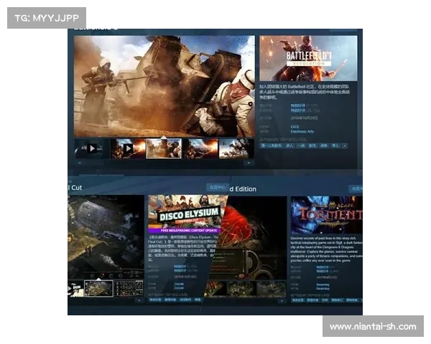Click 社区中心 button on Disco Elysium page

(x=217, y=187)
